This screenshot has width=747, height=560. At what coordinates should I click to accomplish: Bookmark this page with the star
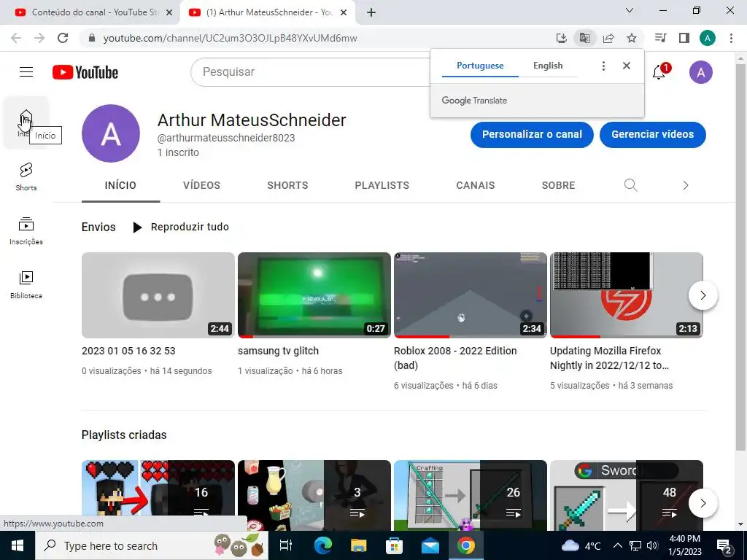(632, 38)
